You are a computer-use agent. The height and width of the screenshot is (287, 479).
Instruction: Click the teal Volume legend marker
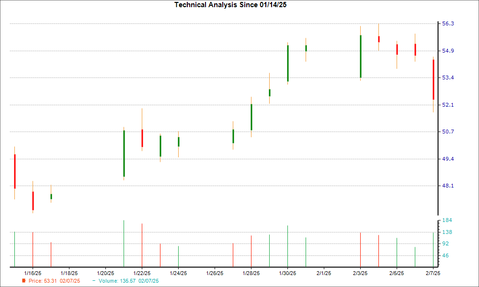[94, 281]
